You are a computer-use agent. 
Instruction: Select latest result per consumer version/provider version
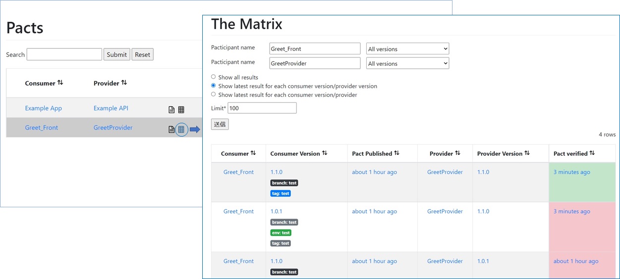pos(214,86)
